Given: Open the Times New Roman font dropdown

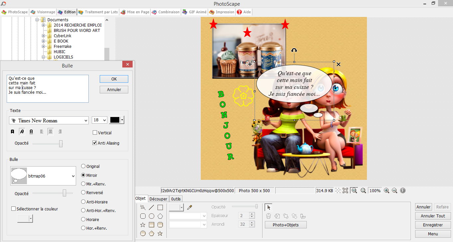Looking at the screenshot, I should click(x=49, y=120).
